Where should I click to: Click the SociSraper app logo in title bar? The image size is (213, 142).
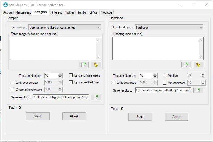[x=6, y=5]
